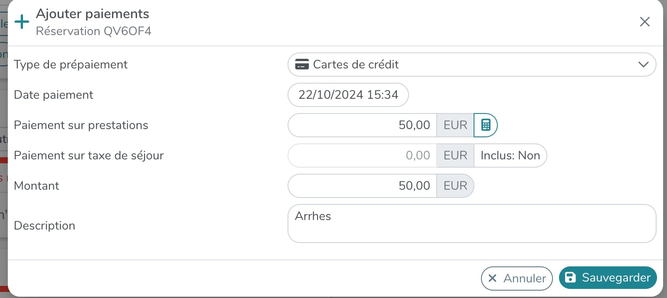Toggle the Inclus: Non option
This screenshot has width=667, height=298.
pos(510,155)
